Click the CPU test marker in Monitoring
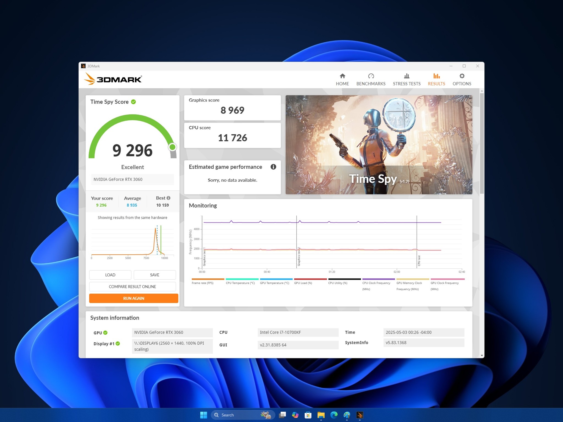The height and width of the screenshot is (422, 563). 419,260
